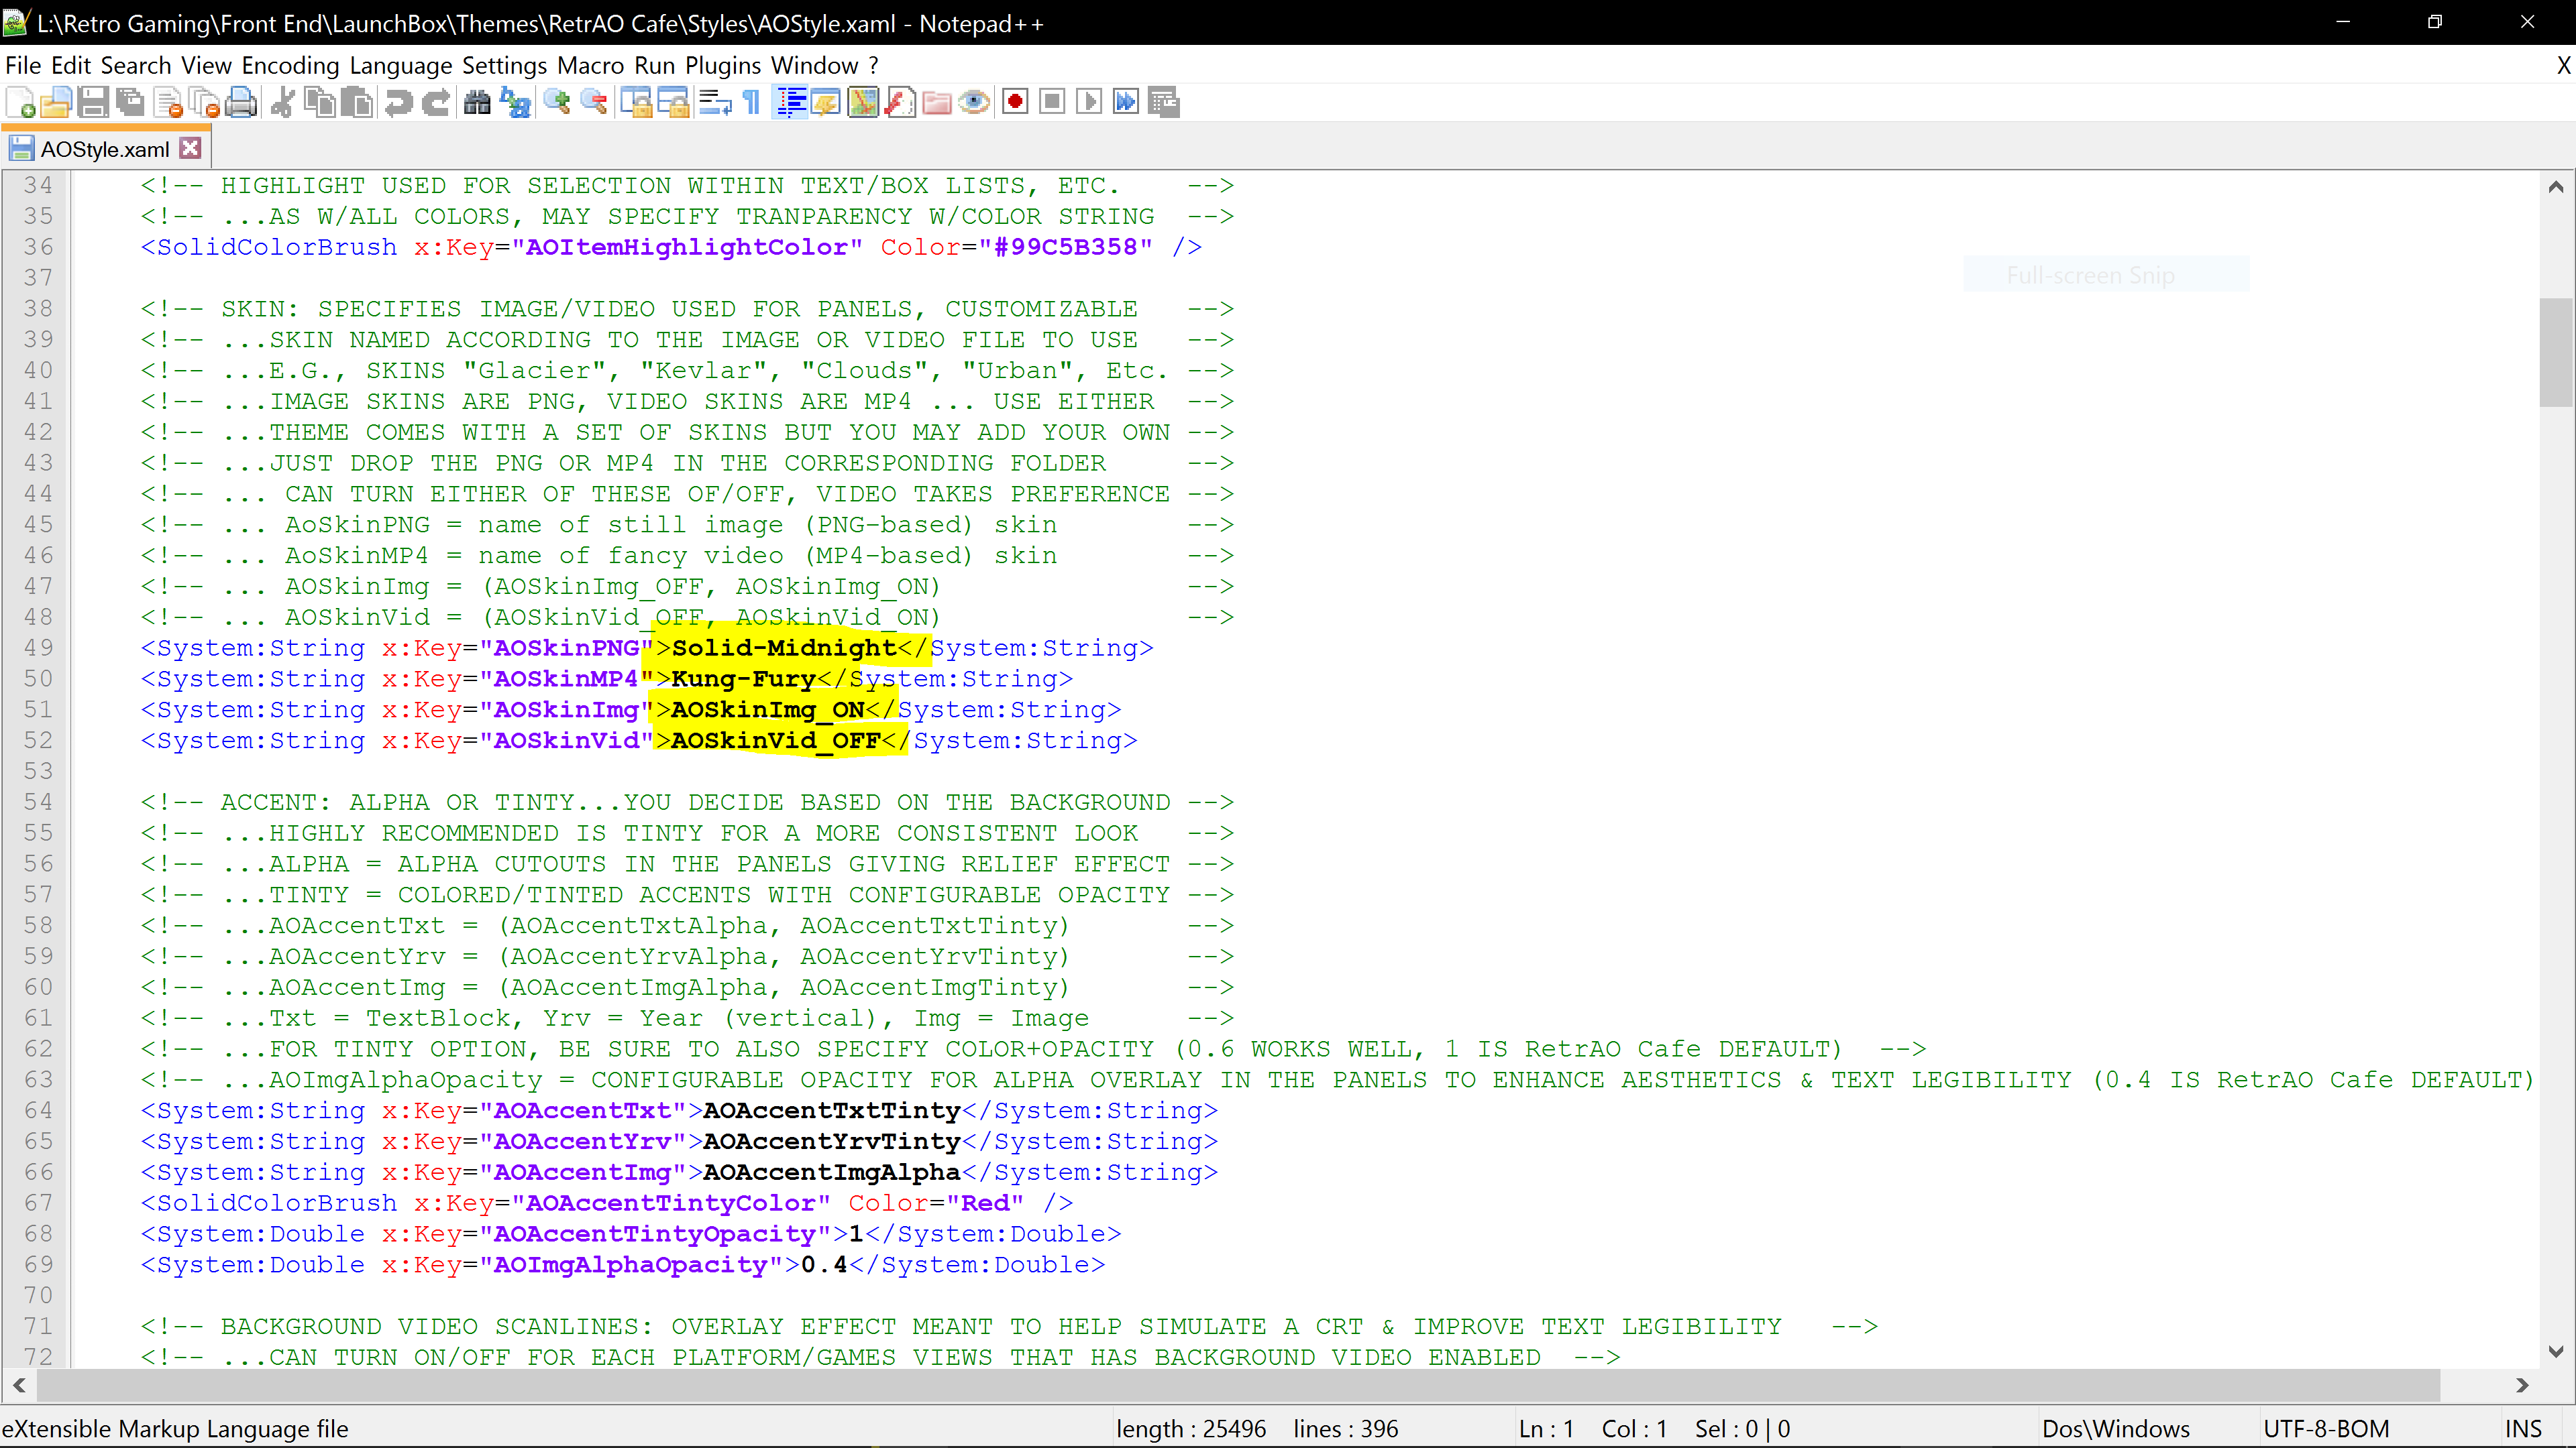Open the View menu
Viewport: 2576px width, 1448px height.
click(206, 66)
